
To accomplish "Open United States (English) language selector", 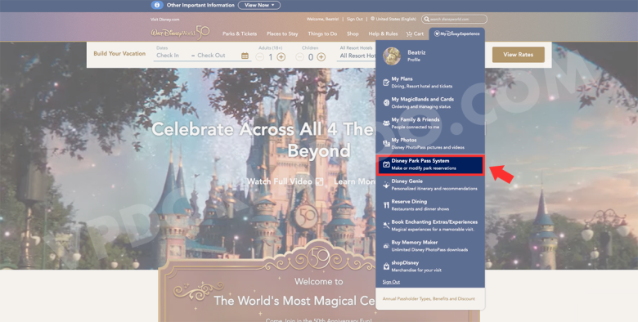I will point(396,19).
